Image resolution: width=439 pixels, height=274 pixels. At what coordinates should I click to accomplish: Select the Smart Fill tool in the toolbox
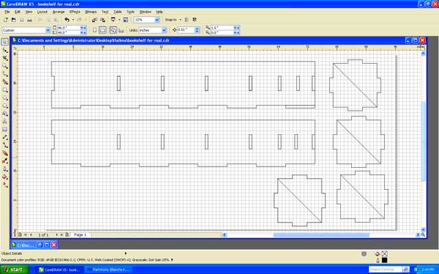pos(5,82)
